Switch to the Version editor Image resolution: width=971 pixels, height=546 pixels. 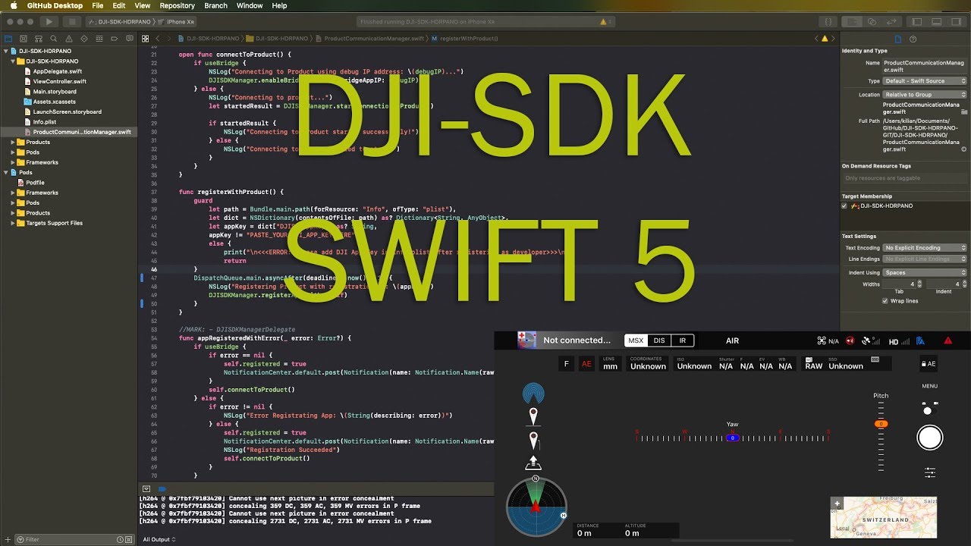(891, 22)
